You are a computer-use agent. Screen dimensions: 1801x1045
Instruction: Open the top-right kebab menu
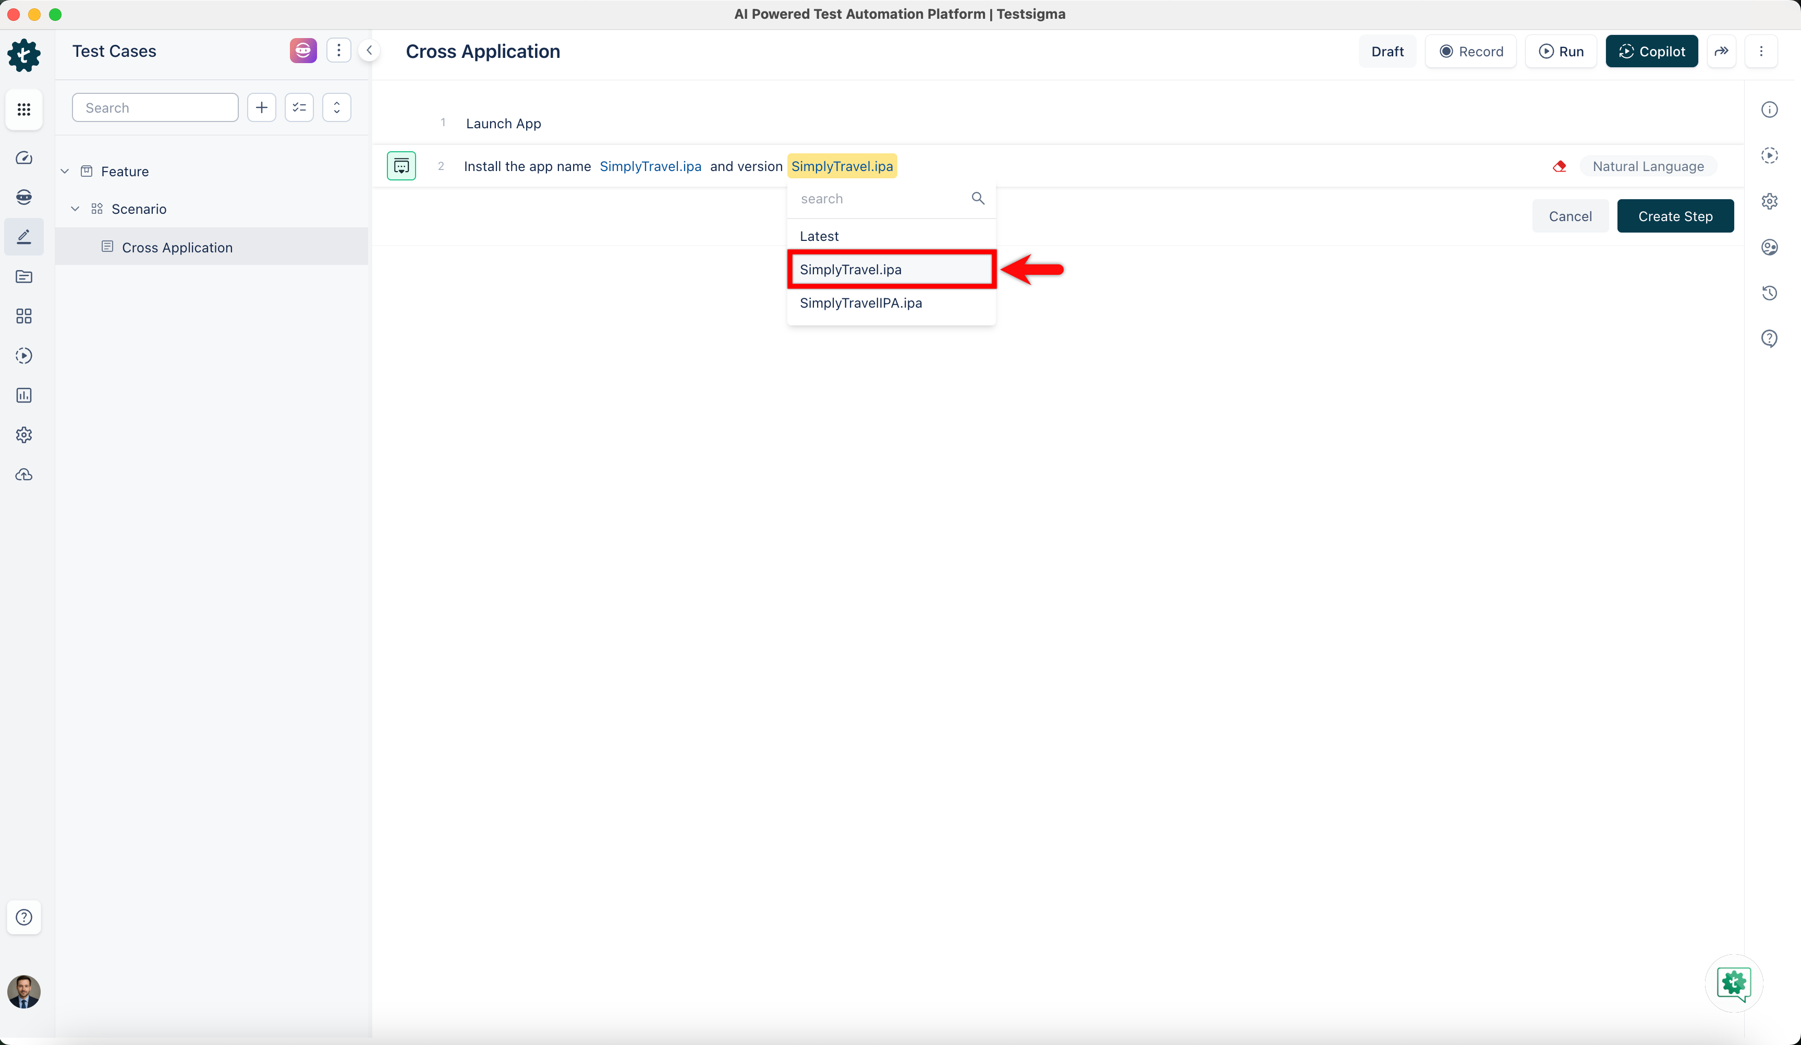[1761, 52]
